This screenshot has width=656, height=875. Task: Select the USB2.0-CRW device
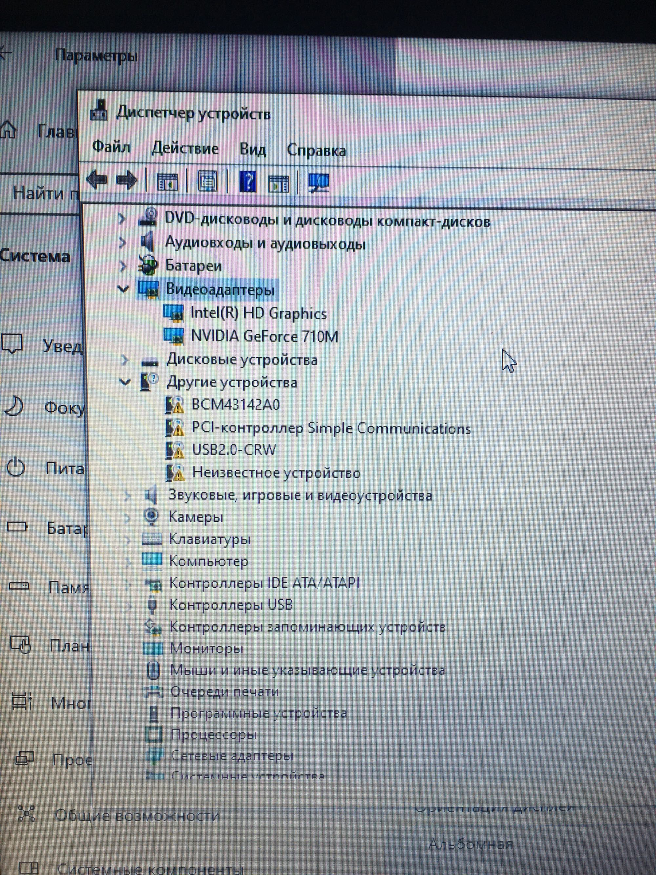(234, 450)
